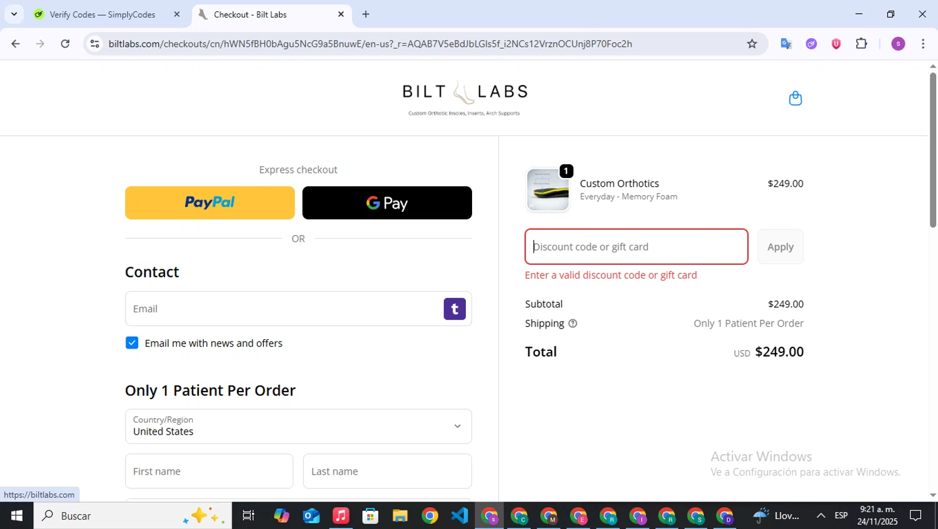Open Visual Studio Code from the taskbar
Viewport: 938px width, 529px height.
(x=460, y=516)
